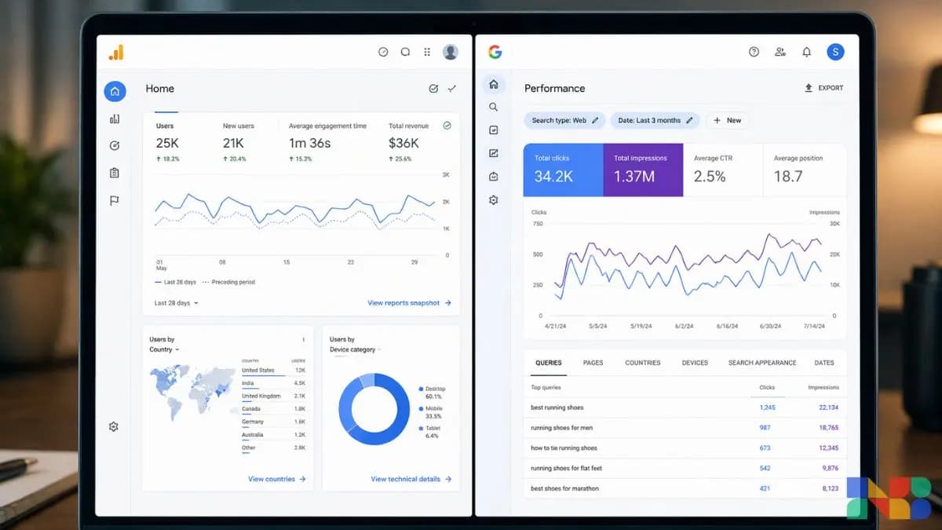Click green check circle on the metrics card

pos(447,125)
